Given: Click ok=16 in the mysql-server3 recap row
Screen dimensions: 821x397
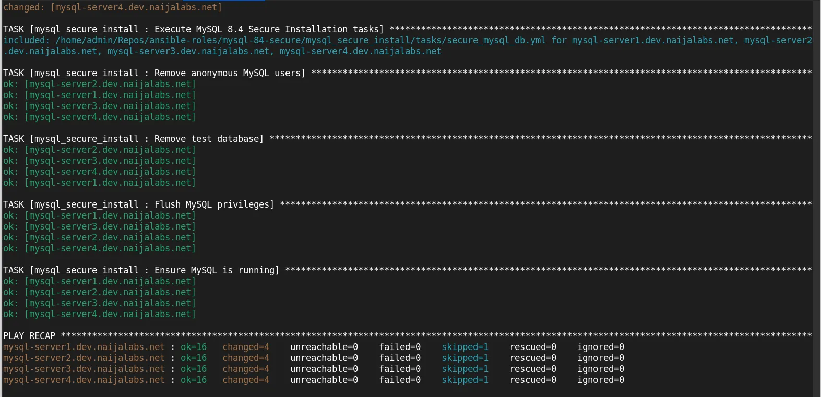Looking at the screenshot, I should coord(194,369).
